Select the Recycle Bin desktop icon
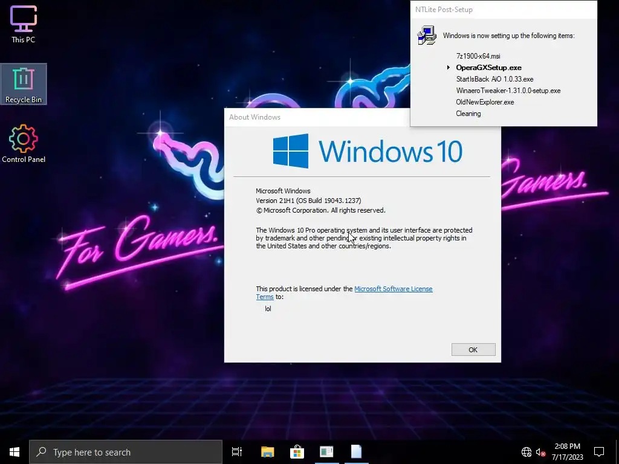This screenshot has width=619, height=464. coord(24,84)
